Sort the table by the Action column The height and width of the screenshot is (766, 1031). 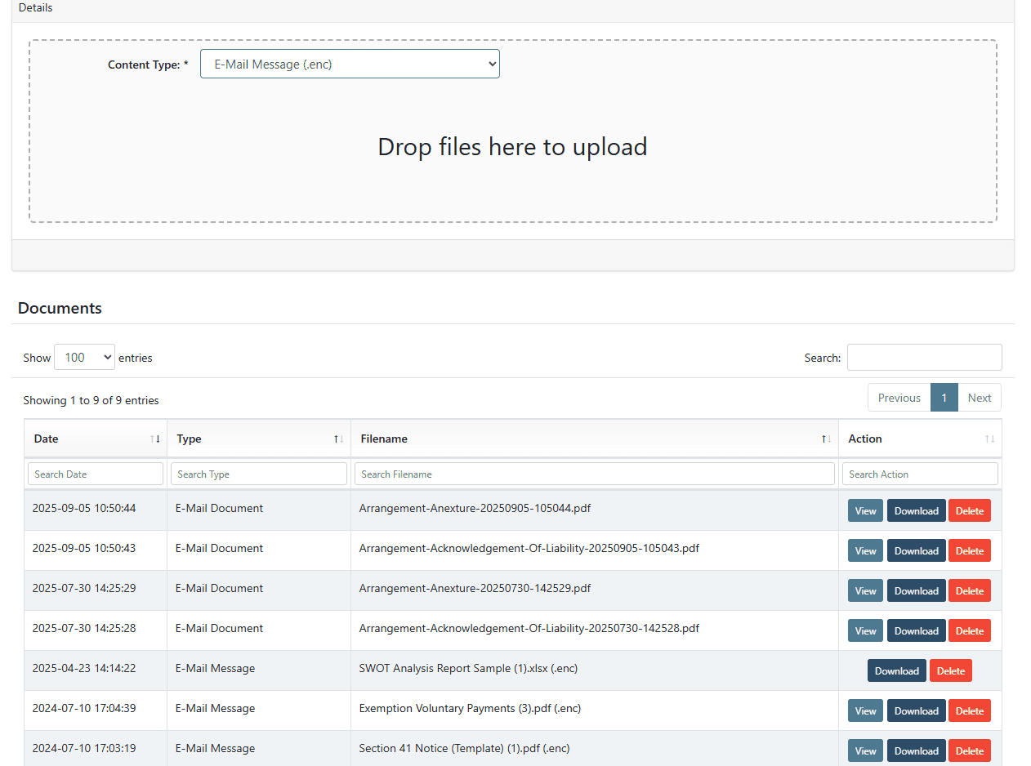tap(920, 439)
